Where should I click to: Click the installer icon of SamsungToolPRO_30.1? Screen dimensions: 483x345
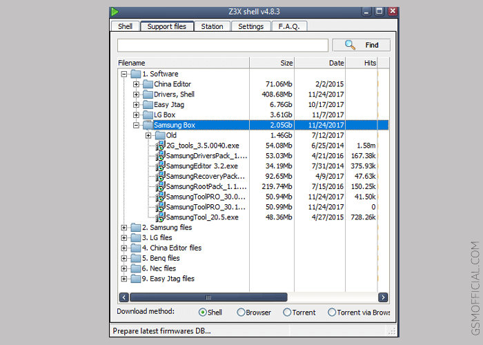(x=160, y=207)
